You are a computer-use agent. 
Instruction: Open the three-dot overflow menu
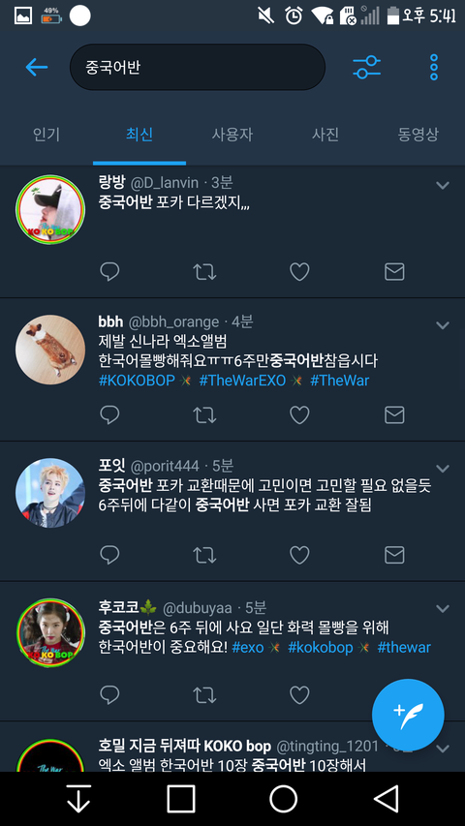(x=433, y=67)
